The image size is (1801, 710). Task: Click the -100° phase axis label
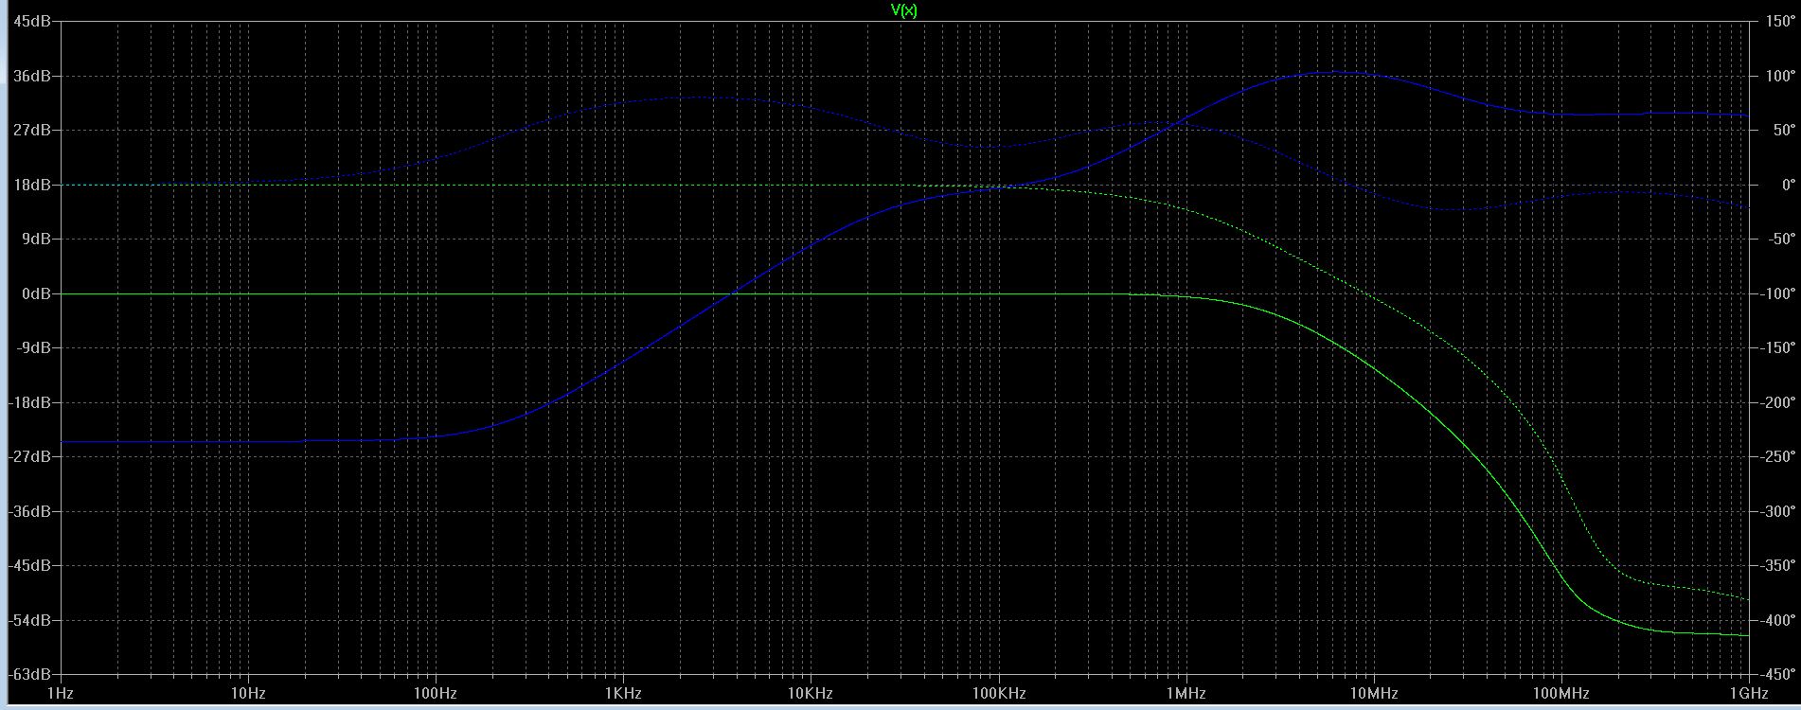(1778, 293)
